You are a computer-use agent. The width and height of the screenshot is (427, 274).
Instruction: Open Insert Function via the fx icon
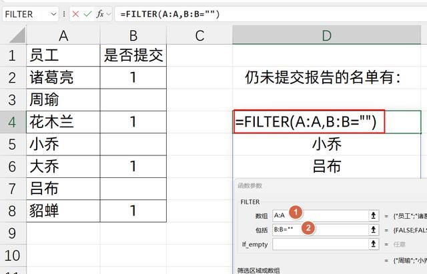100,14
